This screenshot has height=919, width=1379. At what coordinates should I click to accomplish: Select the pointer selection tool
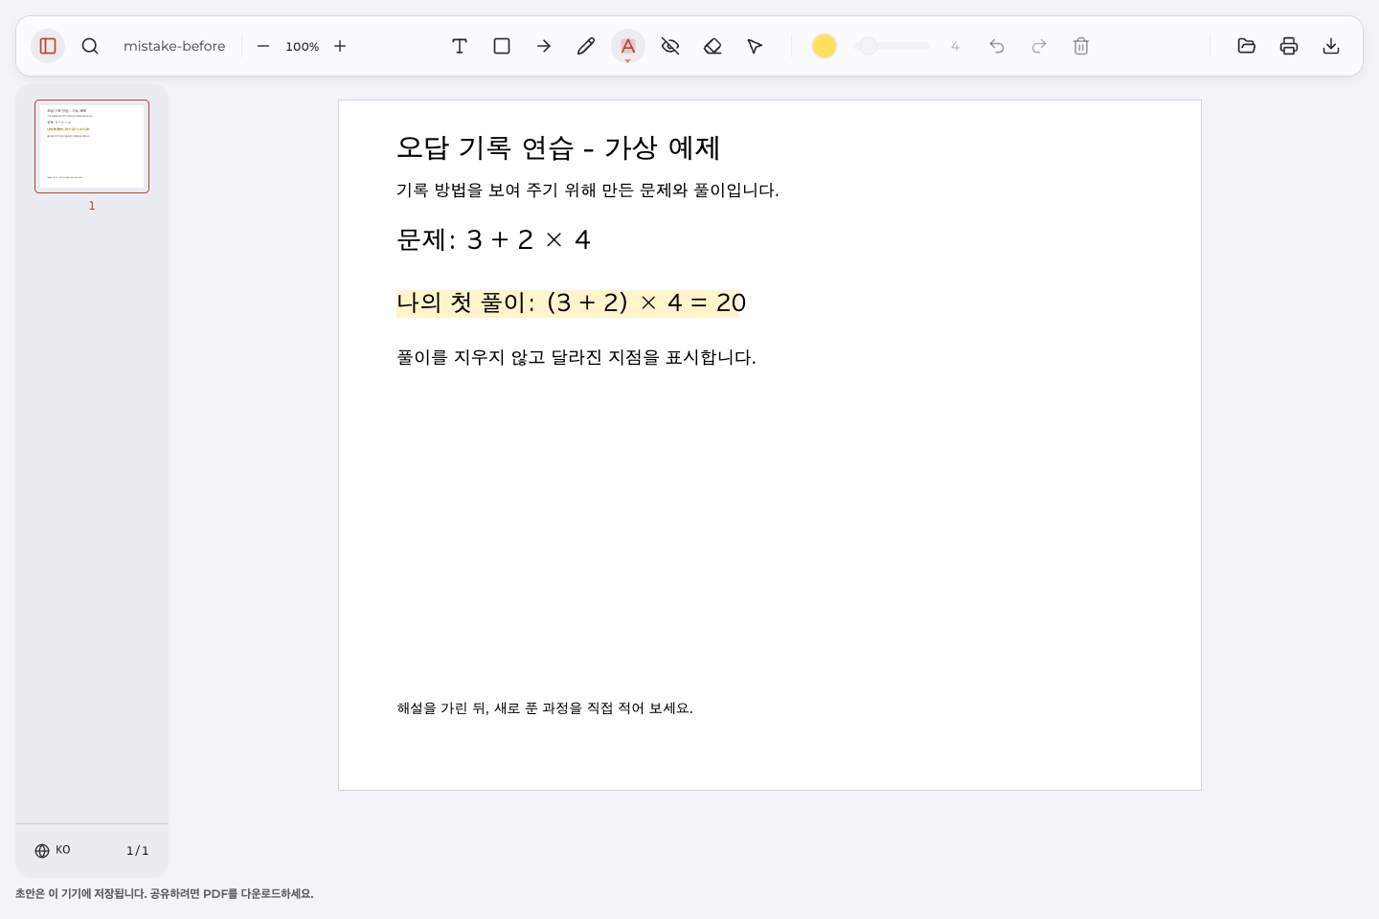click(x=755, y=46)
